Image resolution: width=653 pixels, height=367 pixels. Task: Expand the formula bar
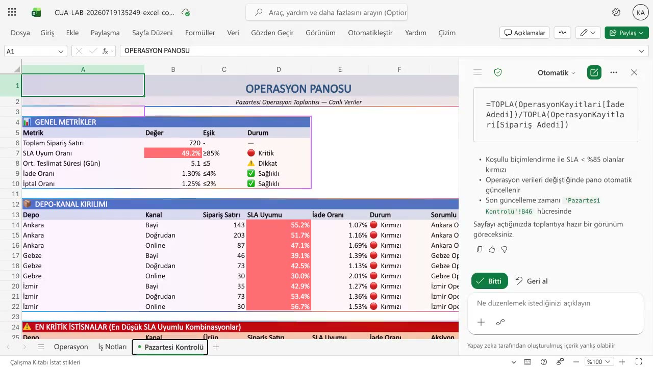click(642, 51)
